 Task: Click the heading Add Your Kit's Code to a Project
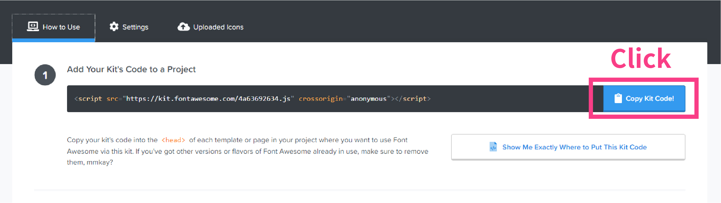pyautogui.click(x=131, y=69)
